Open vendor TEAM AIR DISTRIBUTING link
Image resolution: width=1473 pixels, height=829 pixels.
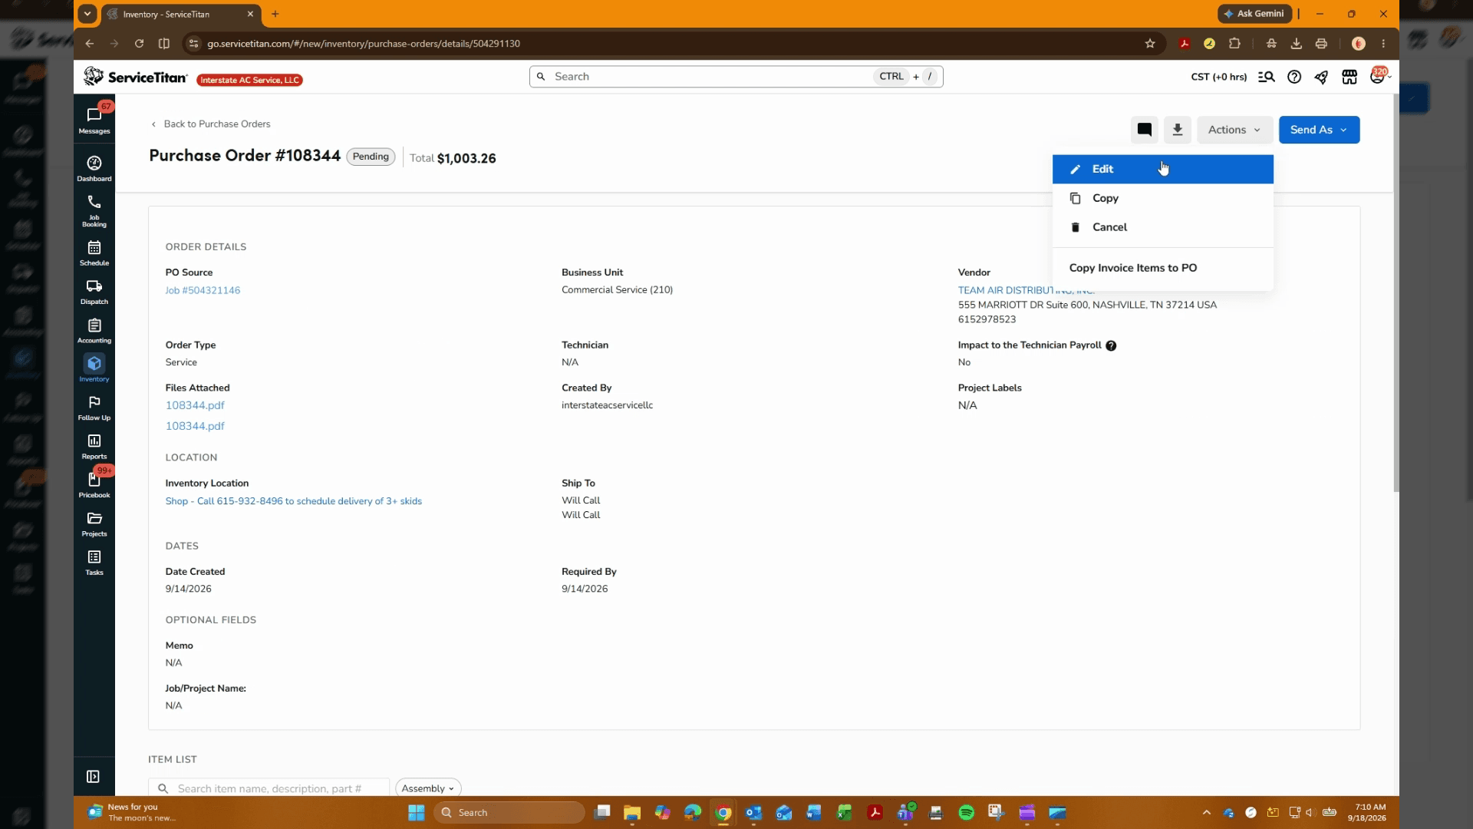click(x=1026, y=290)
